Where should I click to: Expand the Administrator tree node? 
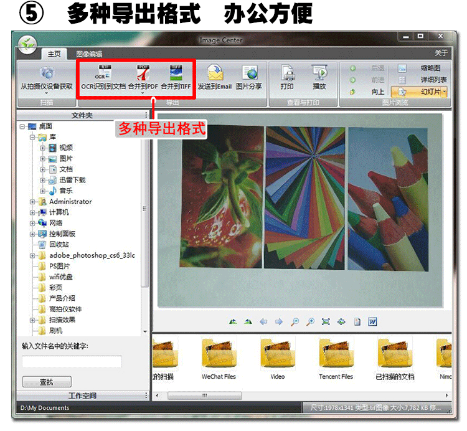32,202
